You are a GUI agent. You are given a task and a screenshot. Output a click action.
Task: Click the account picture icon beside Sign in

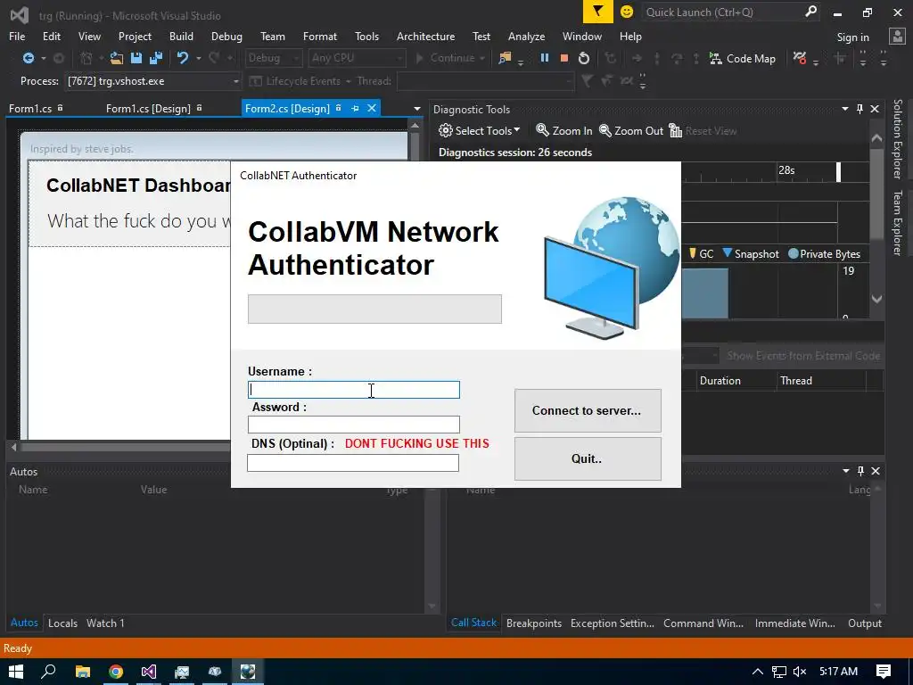coord(897,37)
